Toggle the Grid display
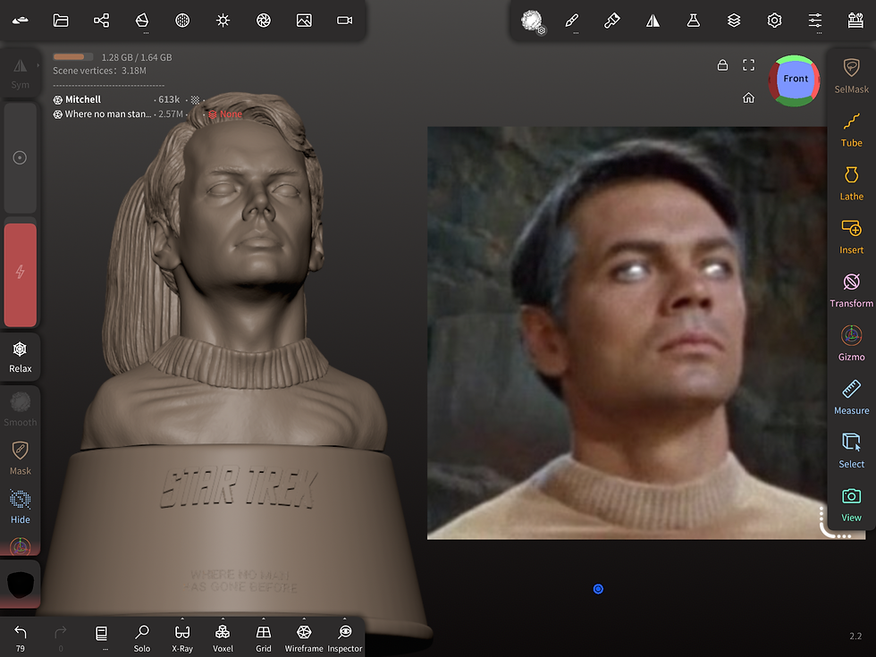The image size is (876, 657). pos(263,638)
